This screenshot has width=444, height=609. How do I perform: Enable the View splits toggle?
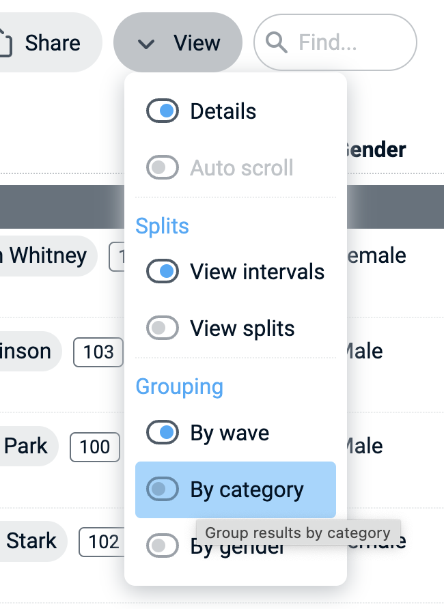coord(163,328)
